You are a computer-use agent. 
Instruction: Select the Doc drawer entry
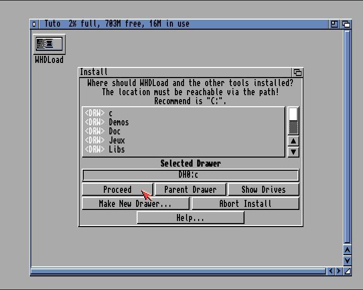(184, 131)
